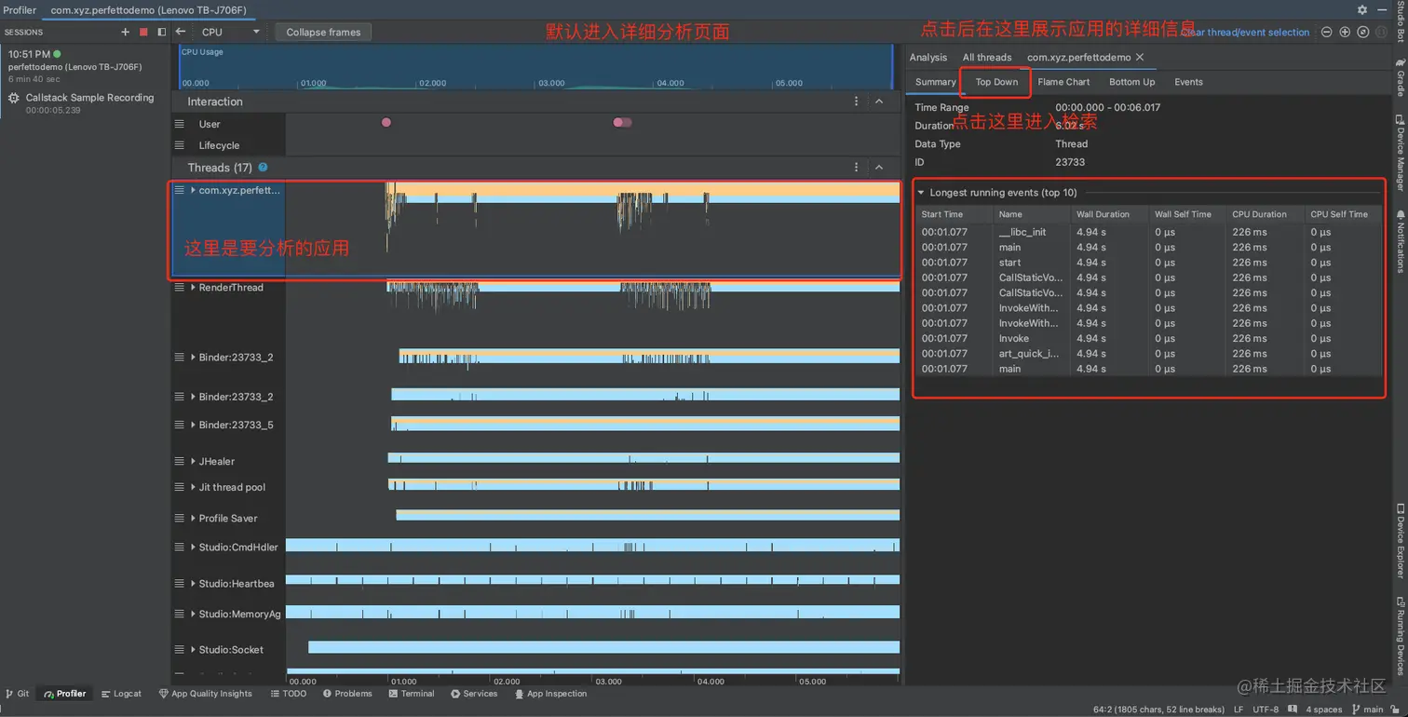Open the Git tool window
This screenshot has width=1408, height=717.
18,694
